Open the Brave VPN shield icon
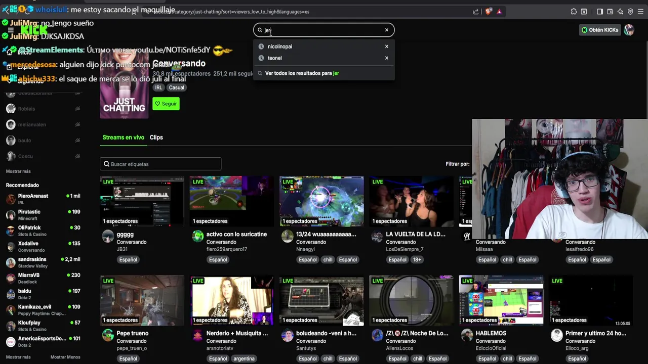Screen dimensions: 648x364 coord(630,12)
